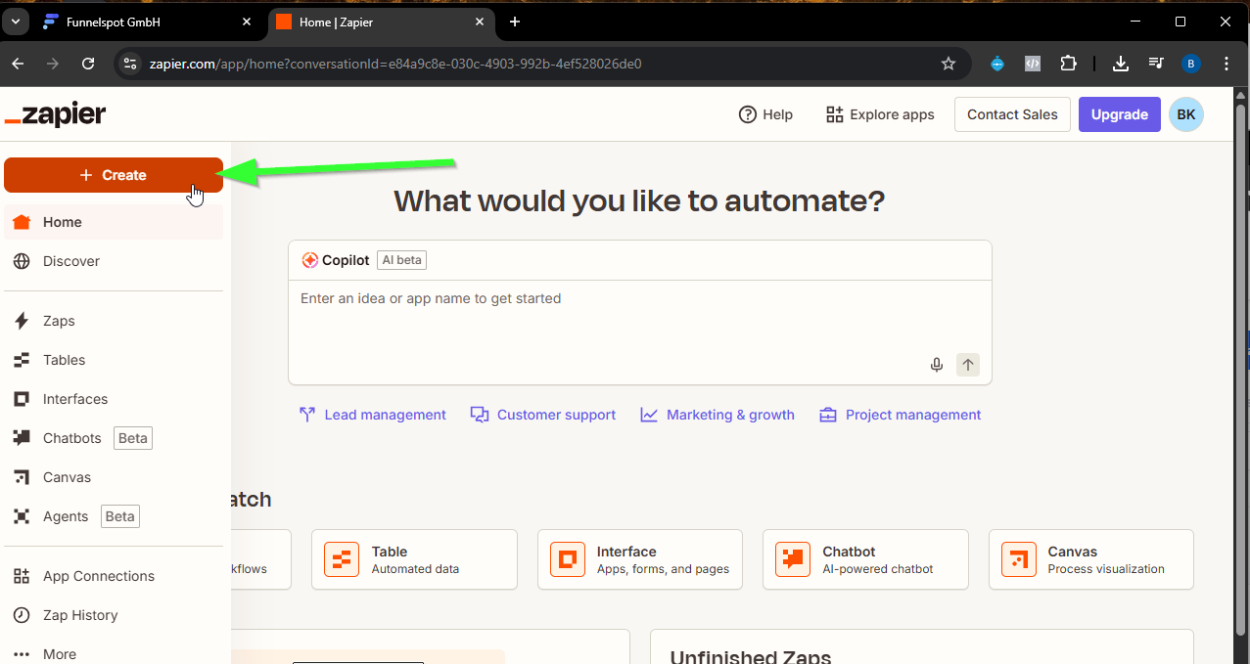Click the Copilot send arrow icon
The height and width of the screenshot is (664, 1250).
(x=968, y=365)
